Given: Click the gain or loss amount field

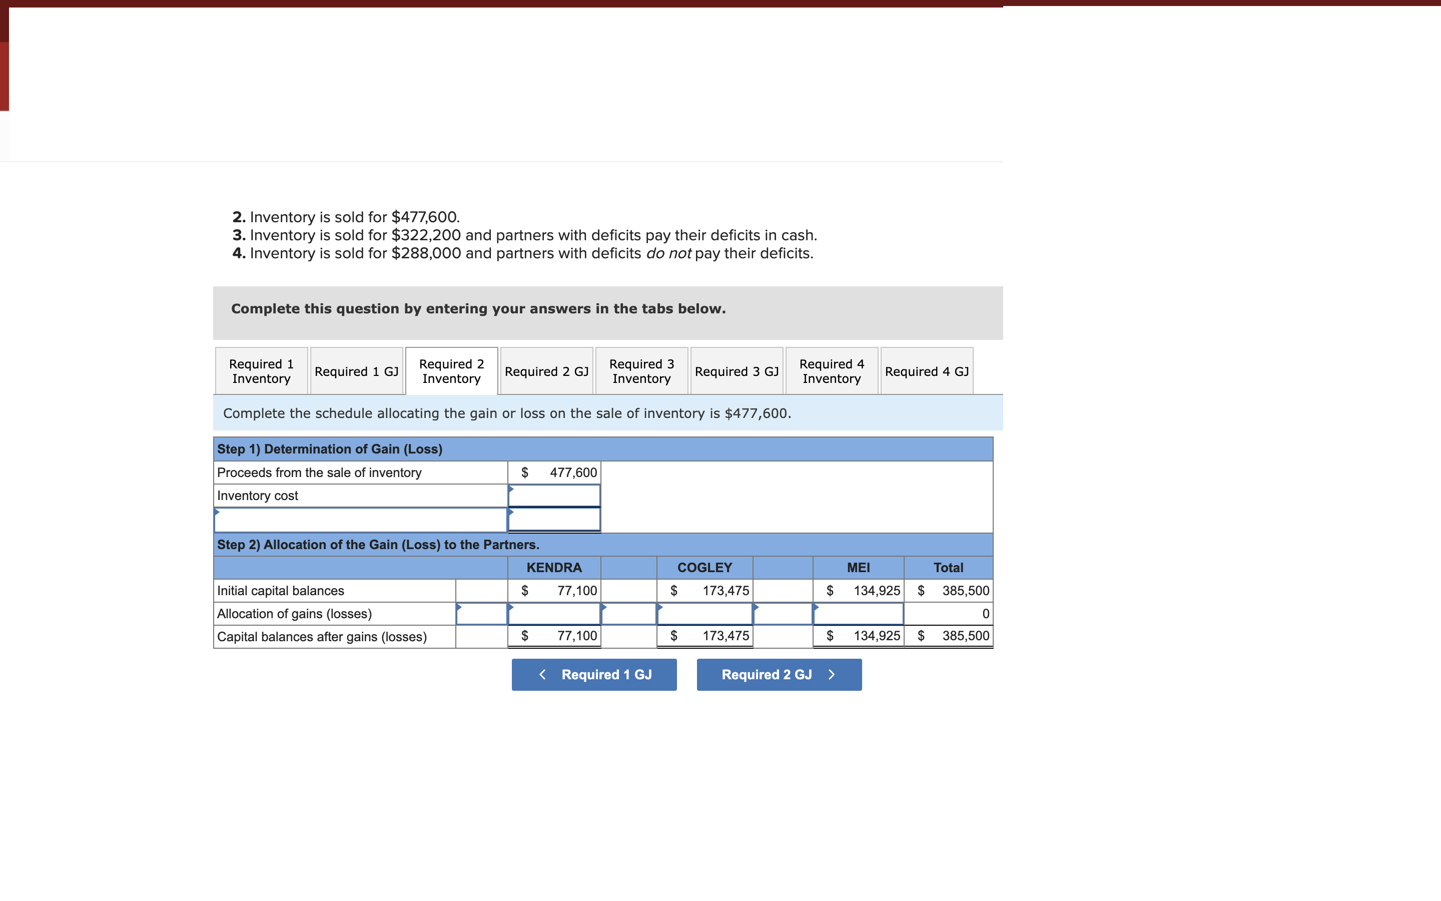Looking at the screenshot, I should [x=554, y=520].
